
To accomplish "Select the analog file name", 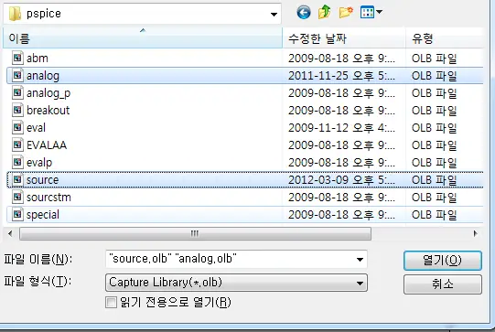I will click(43, 76).
